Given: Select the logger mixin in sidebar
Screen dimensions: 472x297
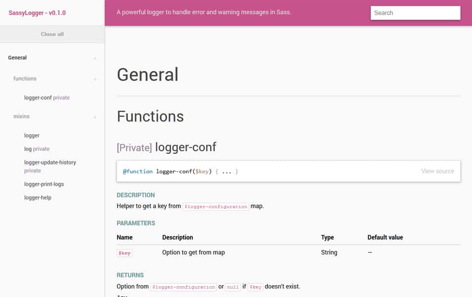Looking at the screenshot, I should (x=32, y=135).
